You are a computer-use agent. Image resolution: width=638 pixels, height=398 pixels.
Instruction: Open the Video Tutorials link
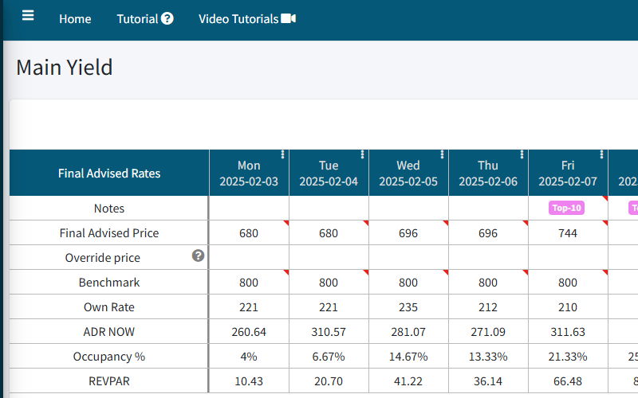(238, 18)
